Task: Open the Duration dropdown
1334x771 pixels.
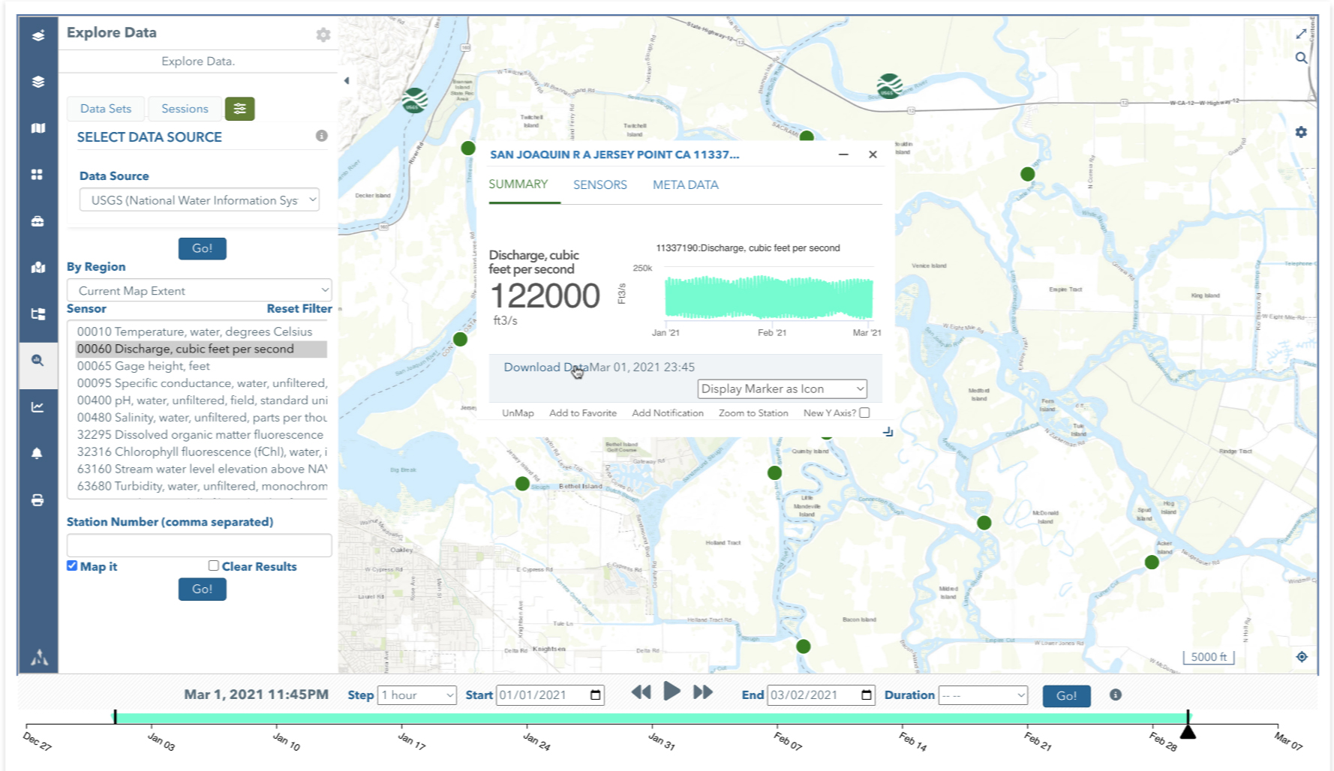Action: 983,695
